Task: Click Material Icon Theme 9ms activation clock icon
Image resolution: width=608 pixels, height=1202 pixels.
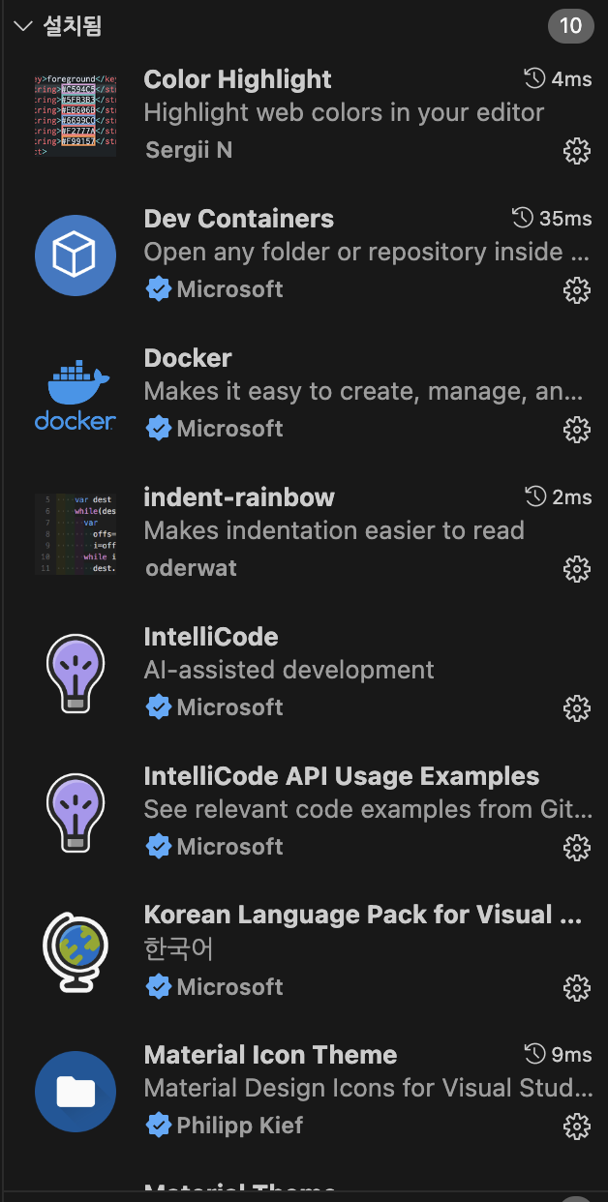Action: [534, 1054]
